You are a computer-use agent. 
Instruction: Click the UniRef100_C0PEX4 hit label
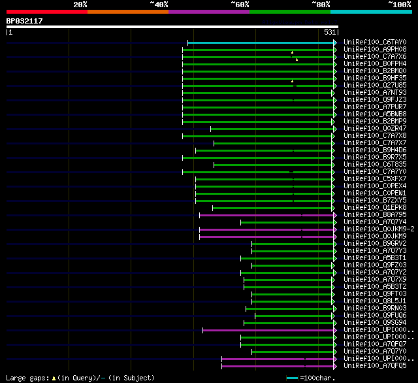(x=375, y=186)
